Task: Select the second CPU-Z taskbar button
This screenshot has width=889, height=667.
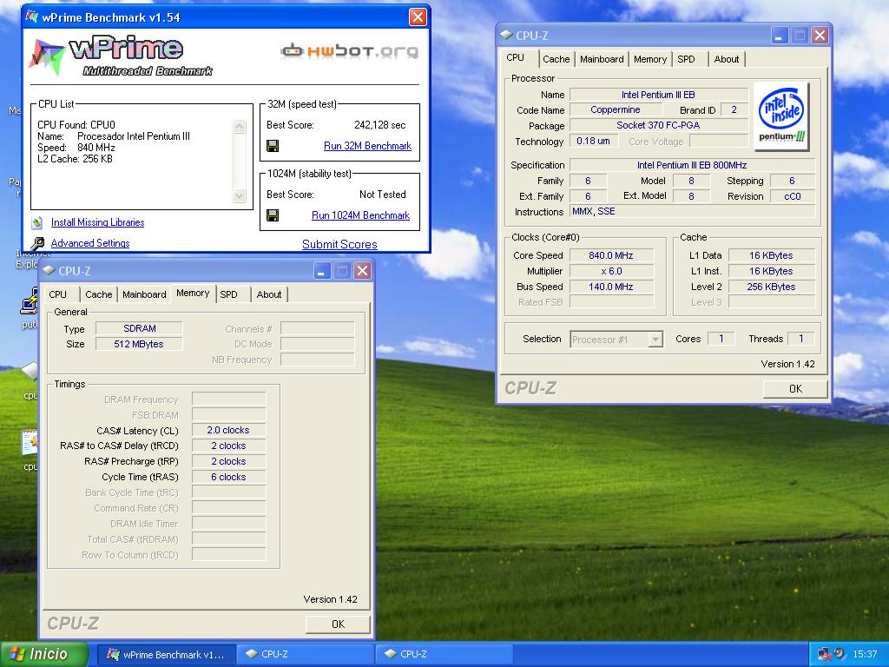Action: click(x=444, y=655)
